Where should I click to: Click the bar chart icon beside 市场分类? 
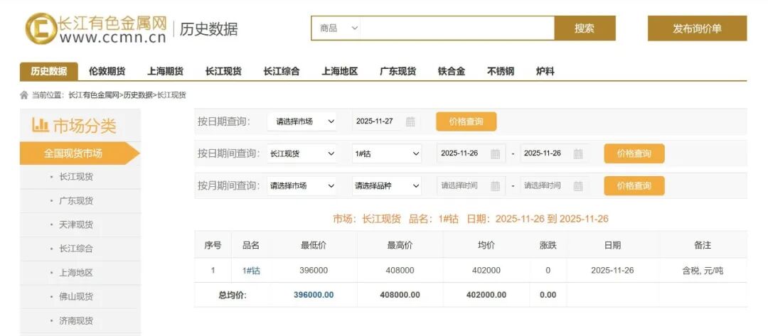[x=40, y=126]
